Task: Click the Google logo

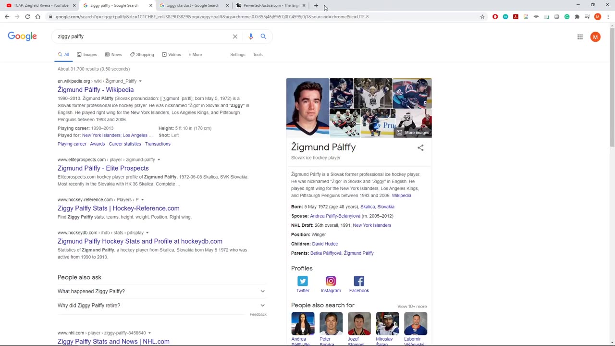Action: (22, 37)
